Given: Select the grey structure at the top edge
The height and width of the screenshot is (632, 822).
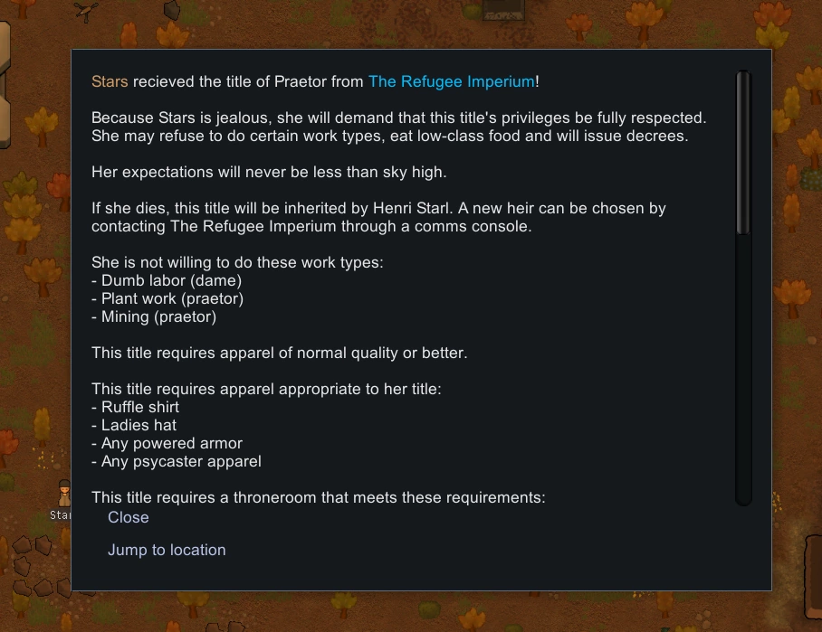Looking at the screenshot, I should pos(506,9).
